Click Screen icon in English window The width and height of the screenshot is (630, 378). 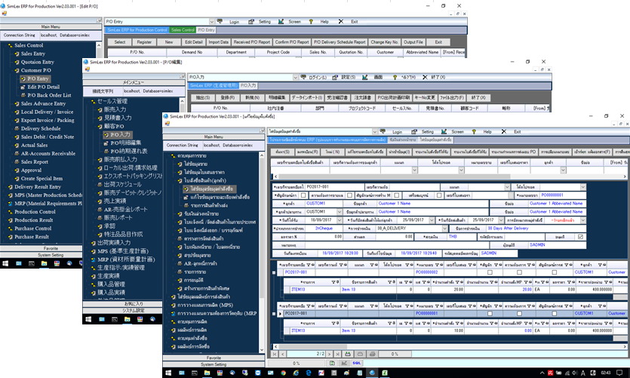tap(281, 21)
